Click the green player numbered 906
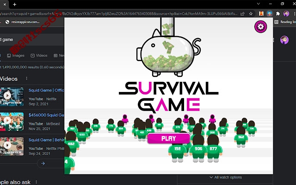 pyautogui.click(x=198, y=148)
